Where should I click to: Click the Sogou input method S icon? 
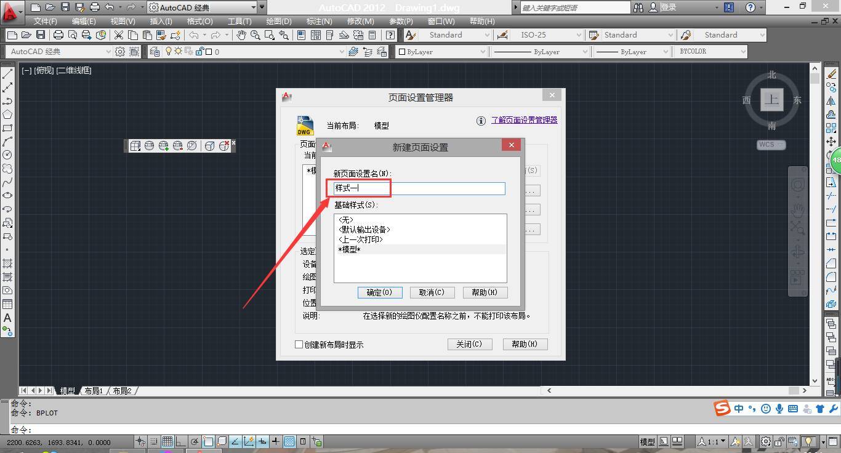coord(722,408)
